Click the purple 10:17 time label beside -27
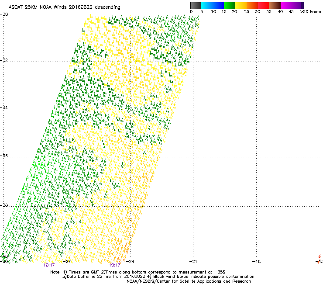323x284 pixels. [x=49, y=265]
